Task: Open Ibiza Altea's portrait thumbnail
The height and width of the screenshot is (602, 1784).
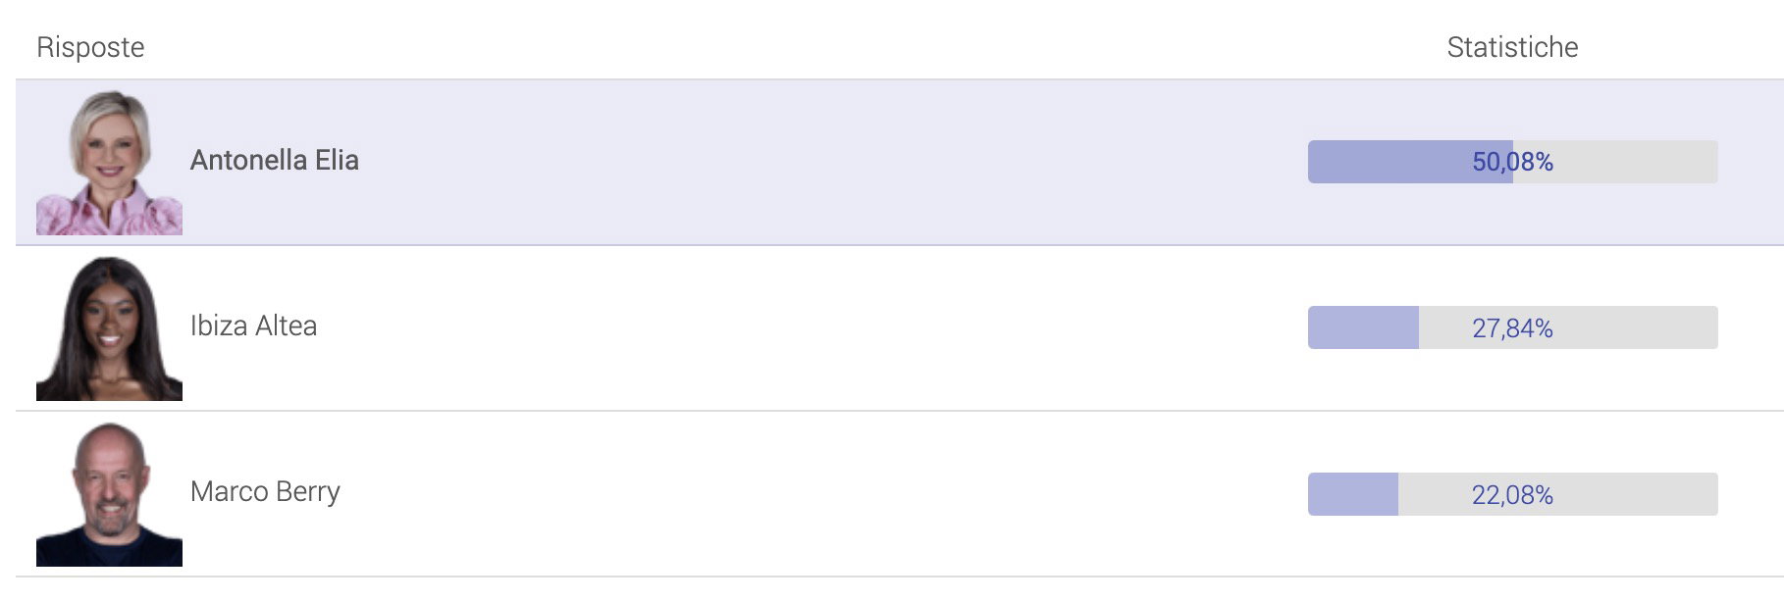Action: click(109, 328)
